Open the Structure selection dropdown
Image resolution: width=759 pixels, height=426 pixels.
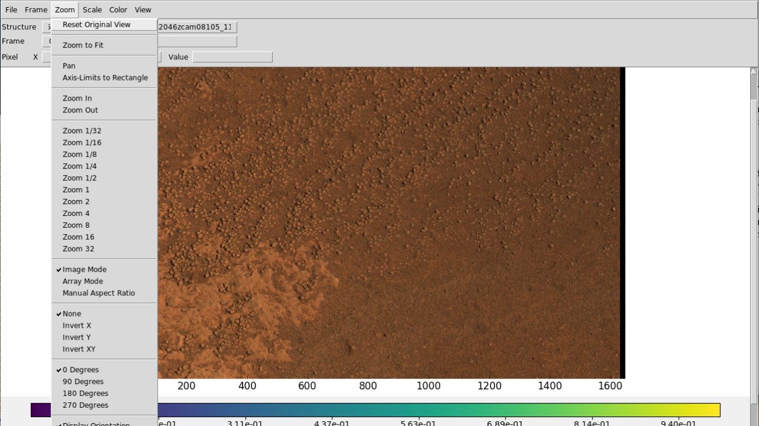(x=47, y=27)
